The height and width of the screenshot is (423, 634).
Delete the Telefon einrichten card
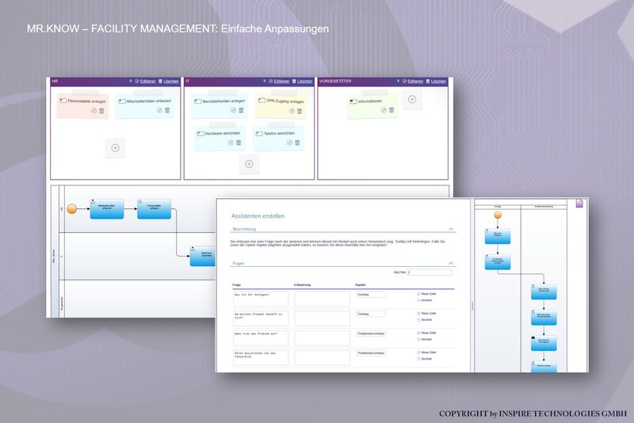pos(298,143)
